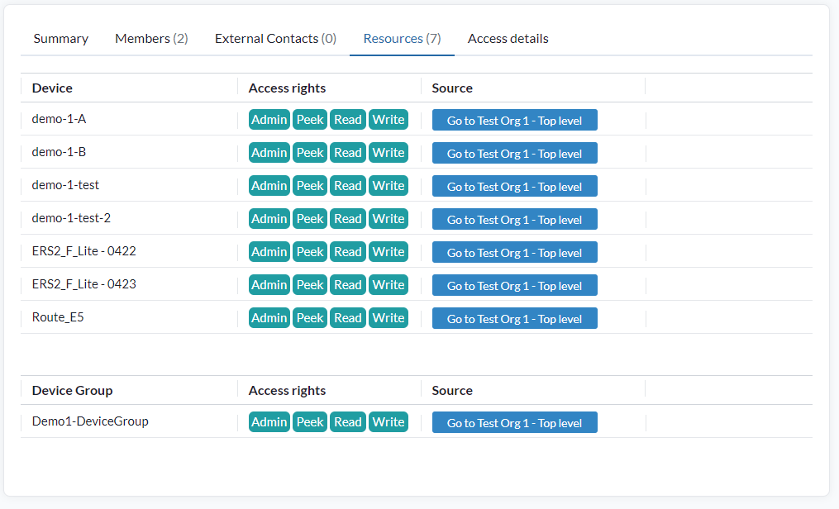The image size is (839, 509).
Task: Select the Route_E5 device name
Action: (58, 317)
